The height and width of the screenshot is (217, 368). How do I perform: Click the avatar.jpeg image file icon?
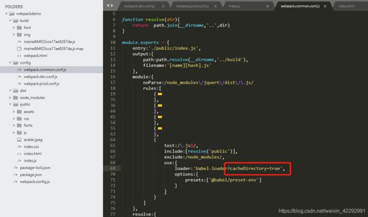(x=19, y=140)
